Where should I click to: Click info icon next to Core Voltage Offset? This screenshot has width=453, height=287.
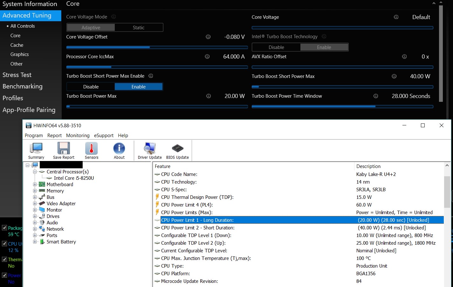[208, 37]
